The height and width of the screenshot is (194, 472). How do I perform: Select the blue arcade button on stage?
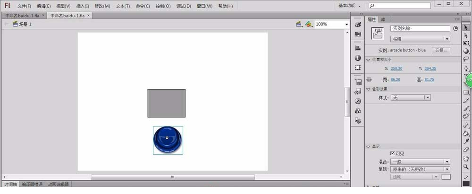click(x=168, y=140)
